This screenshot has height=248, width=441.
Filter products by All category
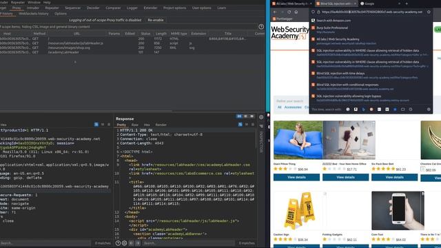click(279, 107)
